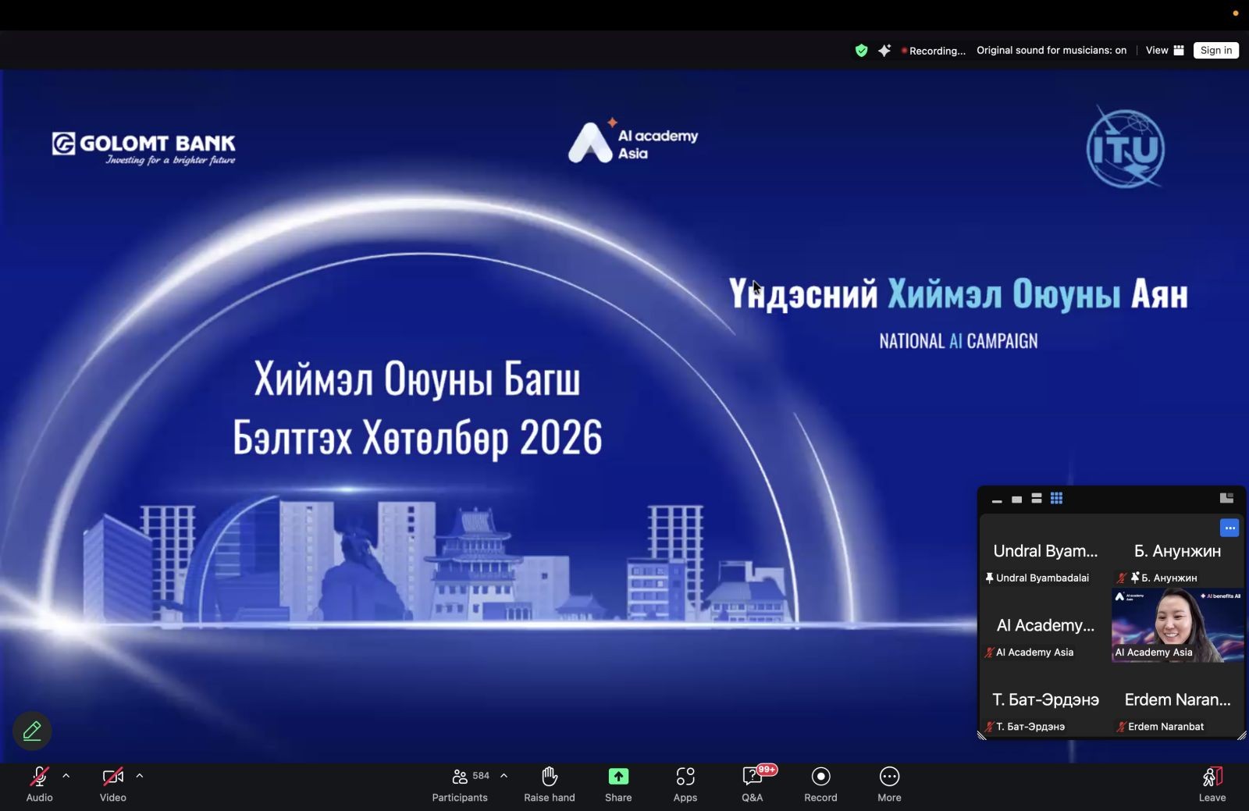
Task: Open the Participants panel
Action: tap(461, 783)
